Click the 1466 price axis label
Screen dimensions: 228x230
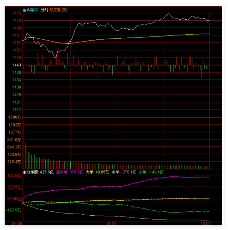pyautogui.click(x=16, y=28)
